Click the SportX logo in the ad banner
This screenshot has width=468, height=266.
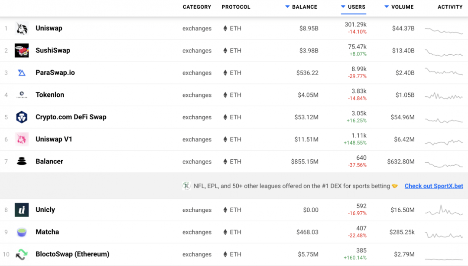186,186
